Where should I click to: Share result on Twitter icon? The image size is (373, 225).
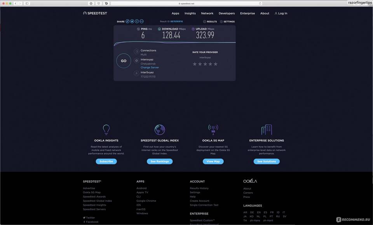click(x=132, y=21)
